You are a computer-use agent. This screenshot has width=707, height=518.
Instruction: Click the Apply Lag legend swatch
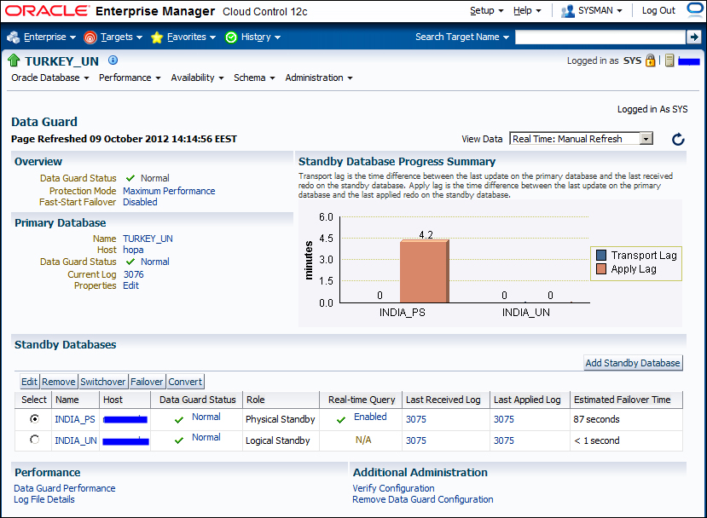click(x=601, y=269)
